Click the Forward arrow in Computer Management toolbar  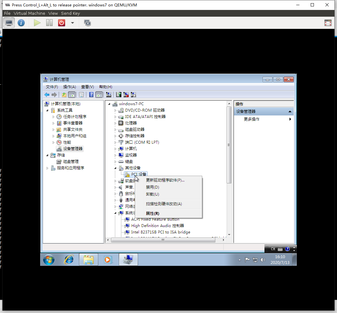[54, 94]
